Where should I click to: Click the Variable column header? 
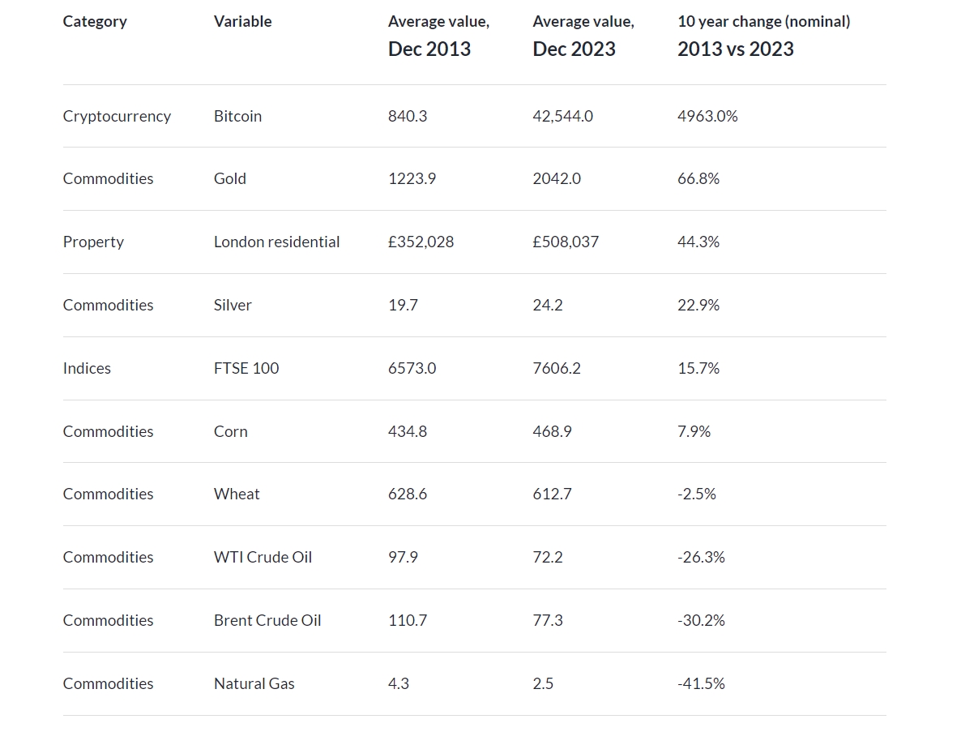pos(242,22)
